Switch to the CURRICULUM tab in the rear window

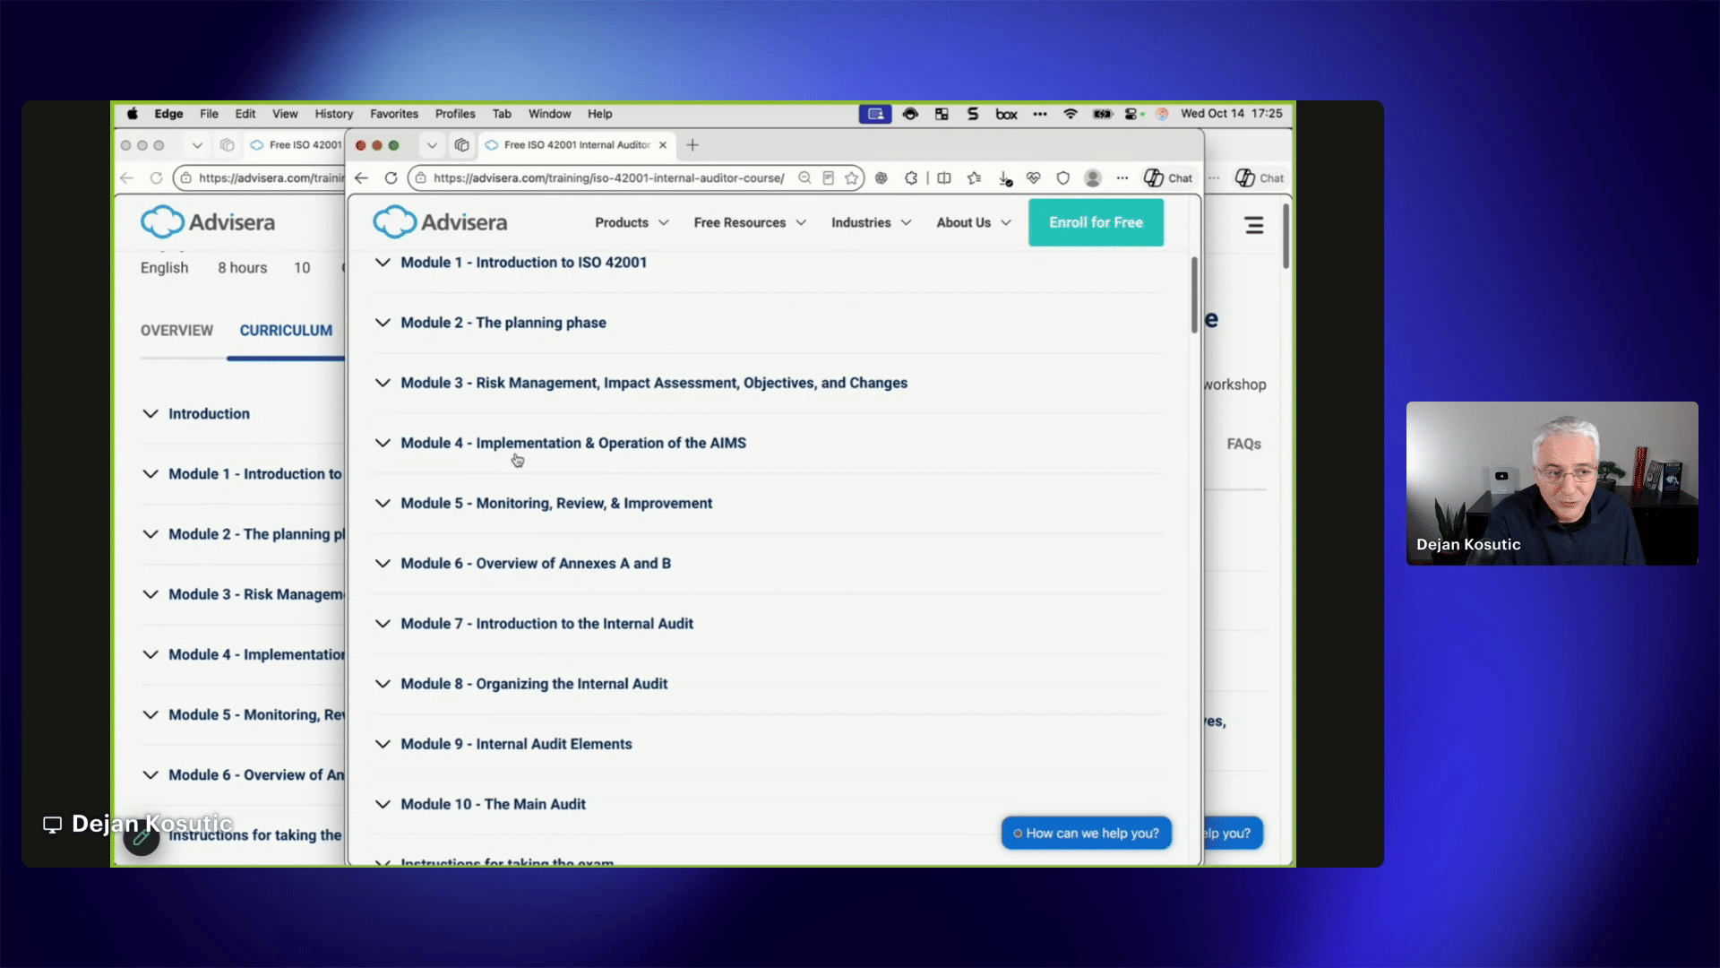[x=286, y=331]
